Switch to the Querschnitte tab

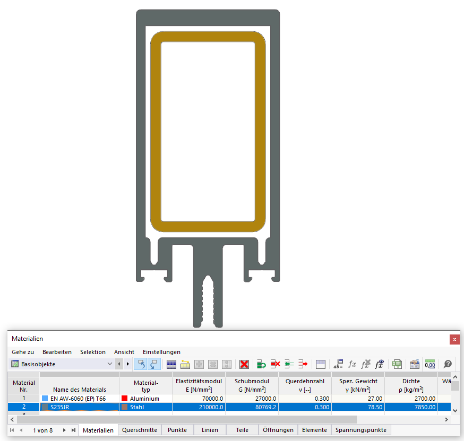[x=140, y=430]
